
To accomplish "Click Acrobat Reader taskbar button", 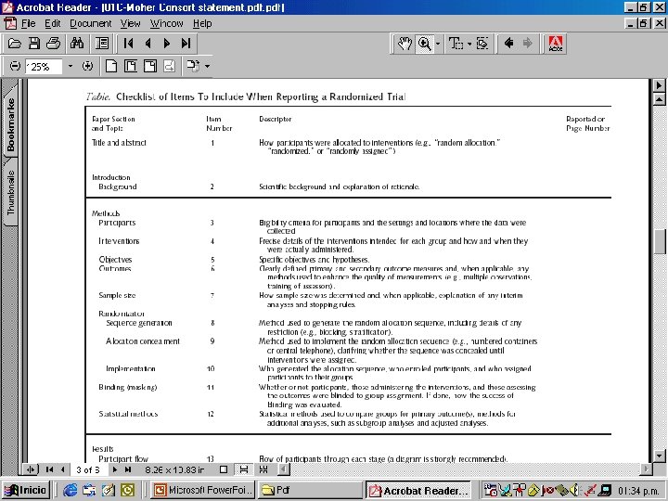I will point(419,491).
